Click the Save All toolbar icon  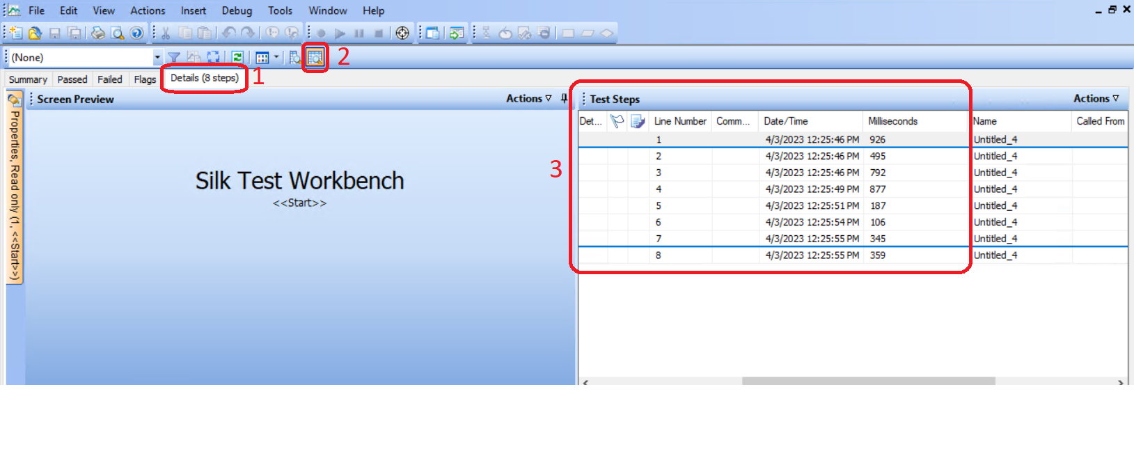74,33
